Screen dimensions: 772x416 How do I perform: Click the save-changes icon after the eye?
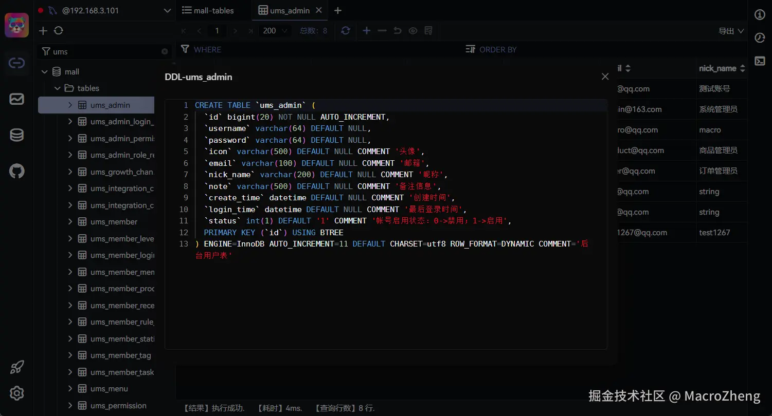coord(428,31)
